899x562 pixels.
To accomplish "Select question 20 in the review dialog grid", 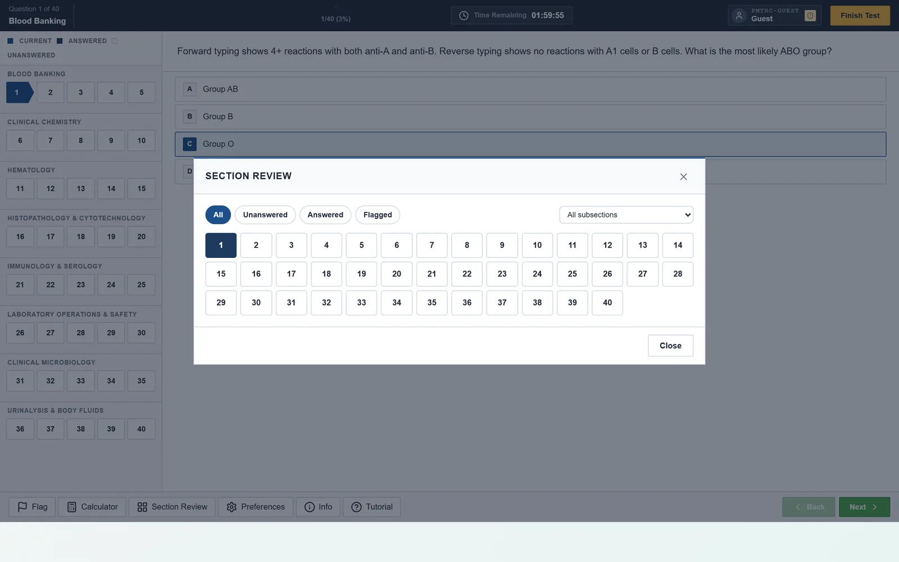I will tap(397, 274).
